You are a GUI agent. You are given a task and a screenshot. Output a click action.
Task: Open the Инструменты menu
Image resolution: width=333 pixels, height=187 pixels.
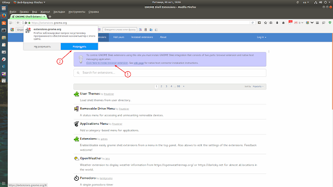click(76, 12)
